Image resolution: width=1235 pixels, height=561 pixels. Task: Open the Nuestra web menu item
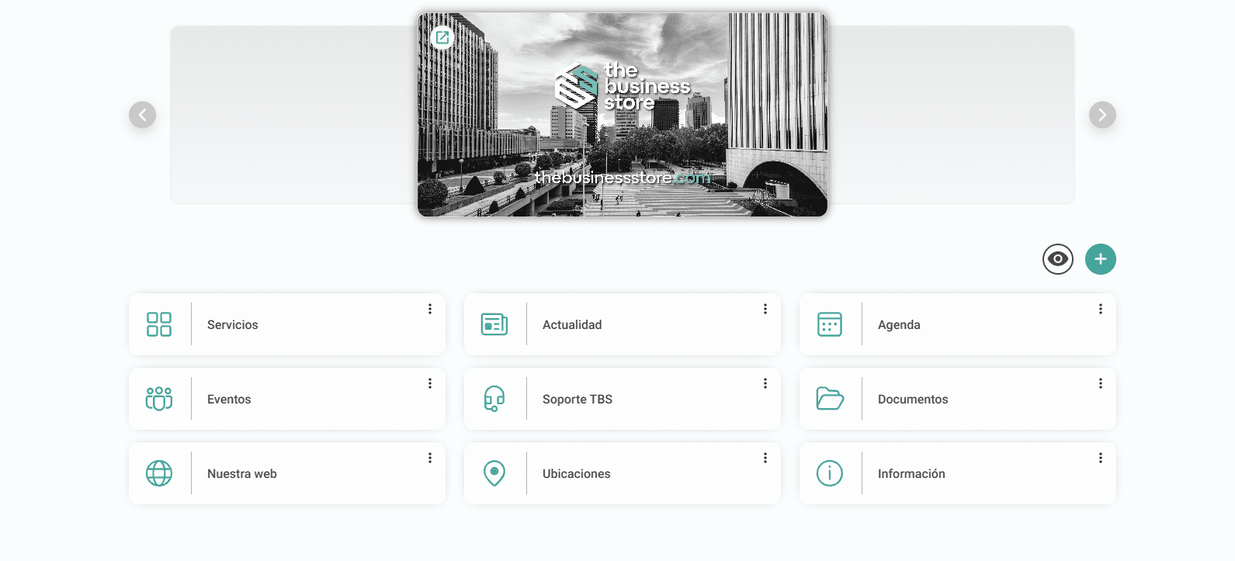pyautogui.click(x=242, y=474)
